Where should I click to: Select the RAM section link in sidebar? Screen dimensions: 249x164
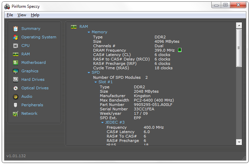tap(25, 54)
